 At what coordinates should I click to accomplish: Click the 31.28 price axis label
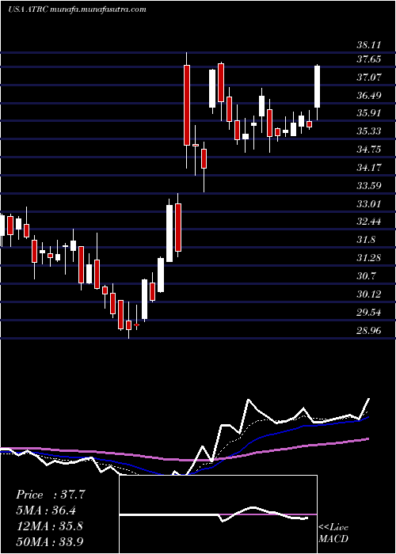pos(368,258)
